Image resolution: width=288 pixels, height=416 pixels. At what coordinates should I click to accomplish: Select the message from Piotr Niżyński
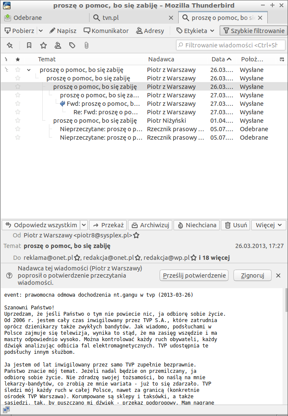(144, 121)
